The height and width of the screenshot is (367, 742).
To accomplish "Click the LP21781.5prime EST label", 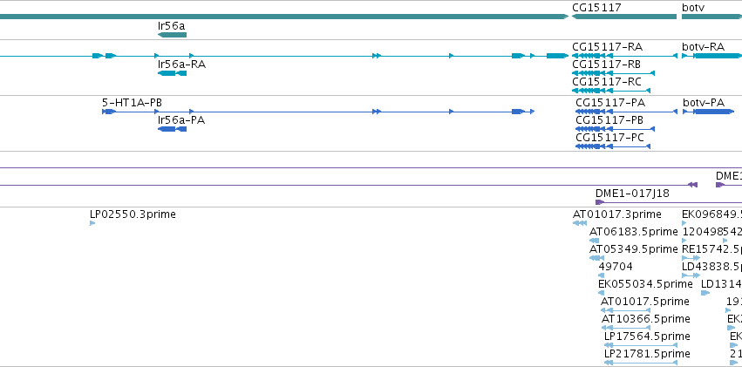I will (647, 353).
